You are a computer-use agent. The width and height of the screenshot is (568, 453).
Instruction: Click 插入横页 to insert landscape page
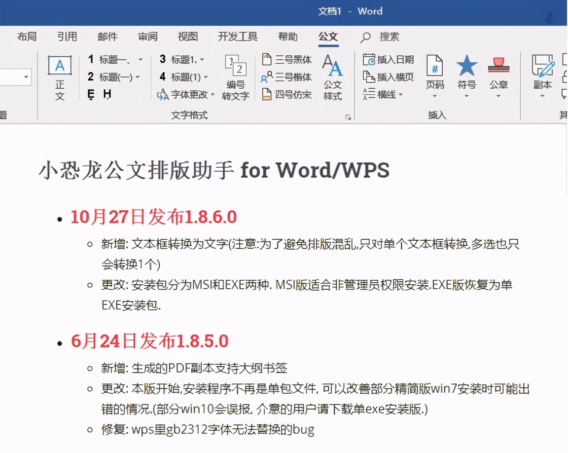click(390, 77)
